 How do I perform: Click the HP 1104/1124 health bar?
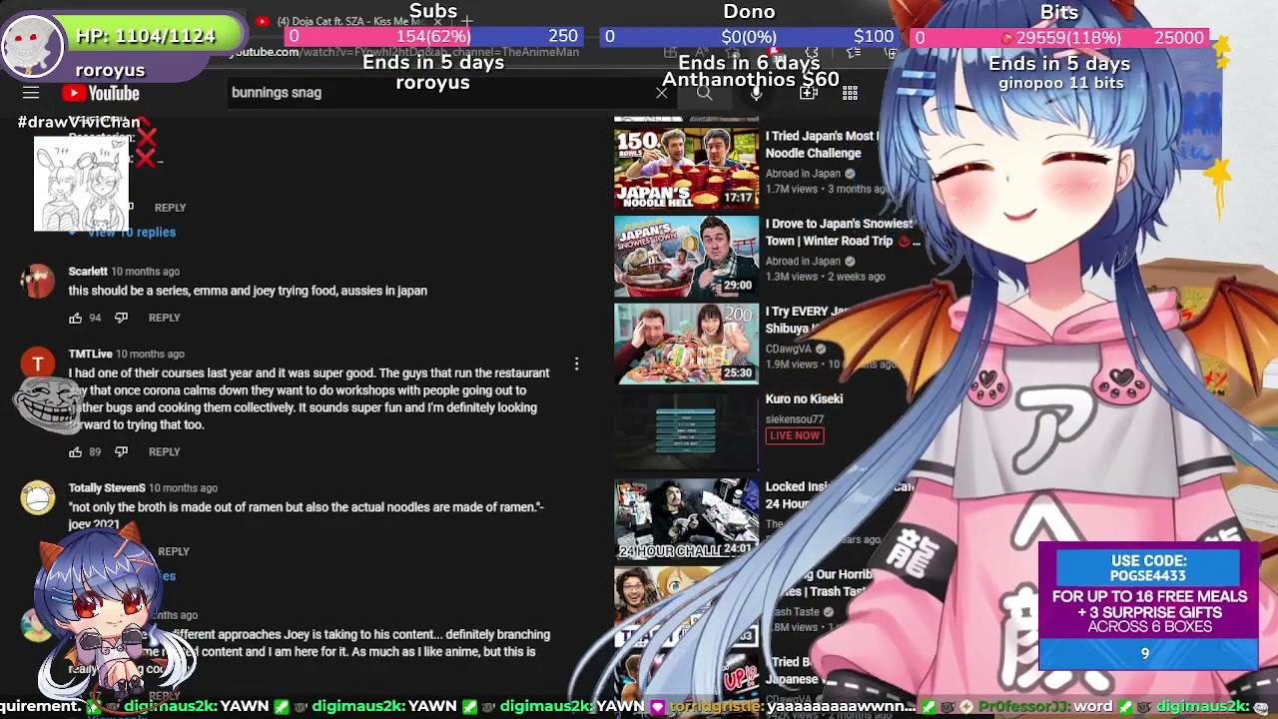coord(157,36)
